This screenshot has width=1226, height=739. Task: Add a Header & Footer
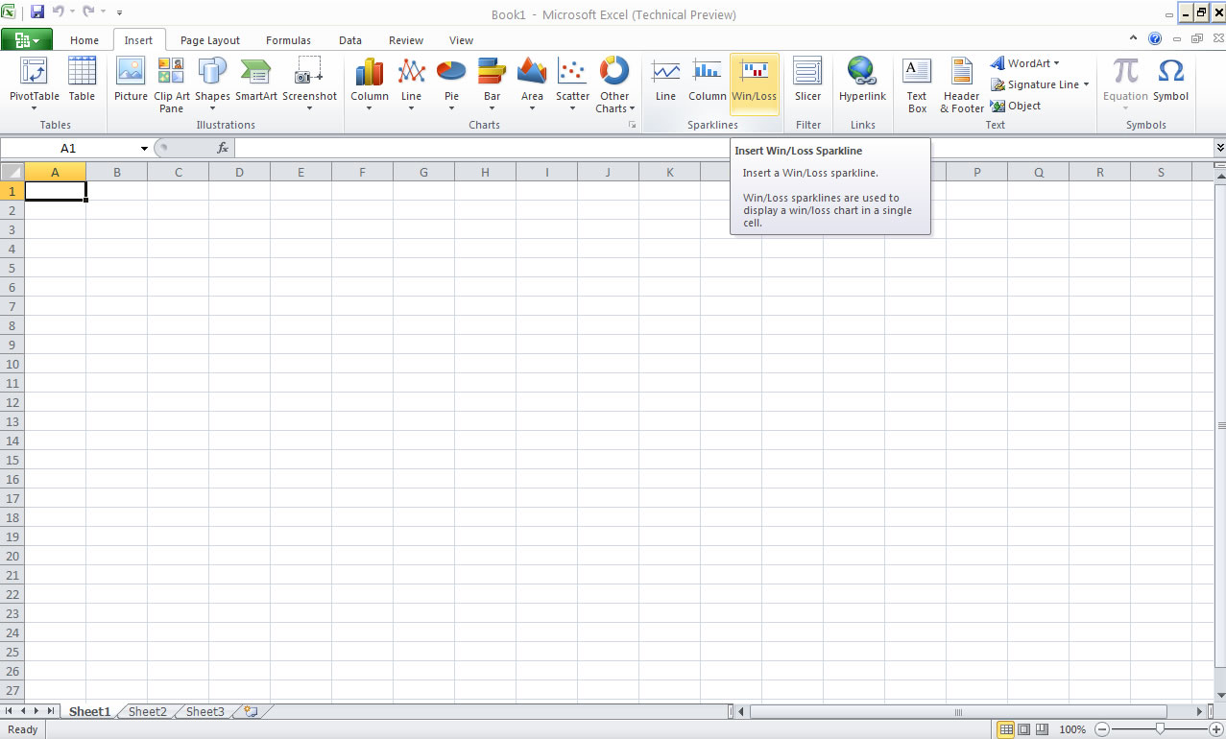962,84
